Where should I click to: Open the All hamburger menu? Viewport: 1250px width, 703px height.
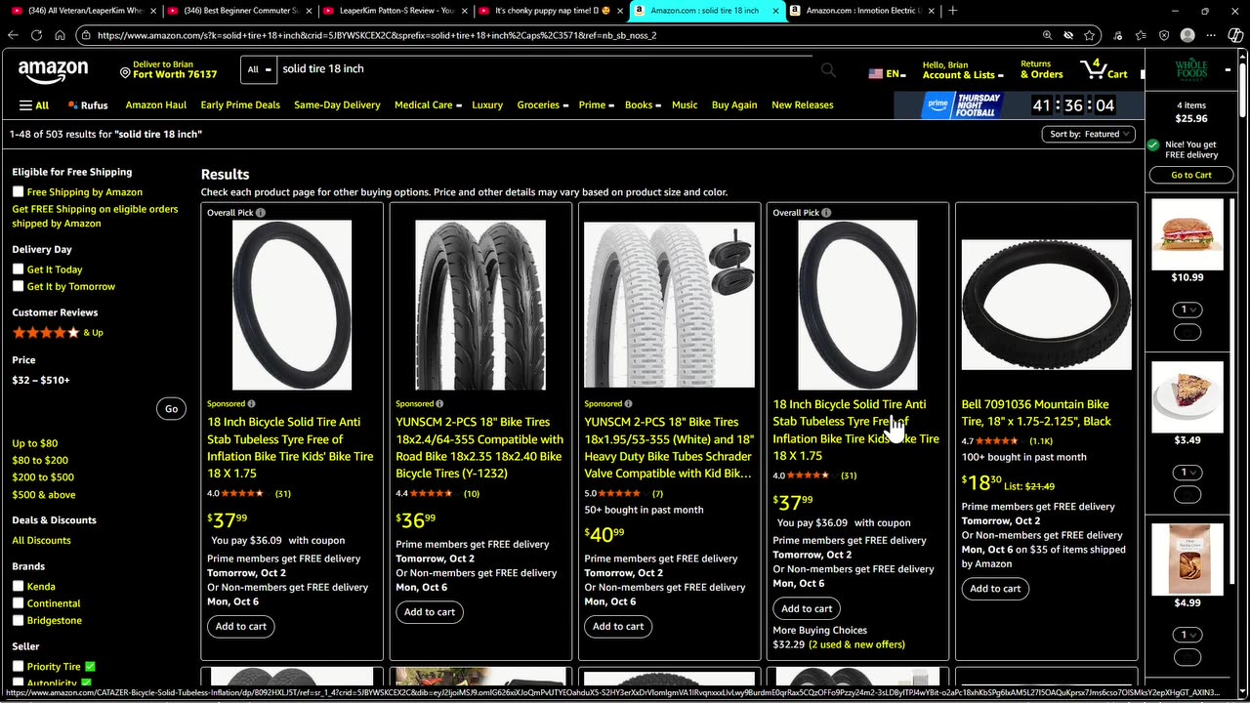pyautogui.click(x=34, y=105)
